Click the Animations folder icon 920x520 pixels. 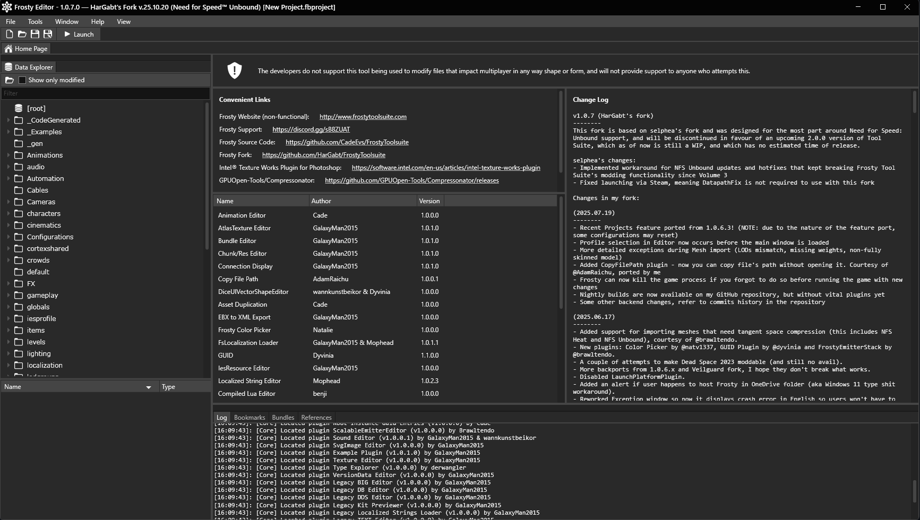click(19, 155)
